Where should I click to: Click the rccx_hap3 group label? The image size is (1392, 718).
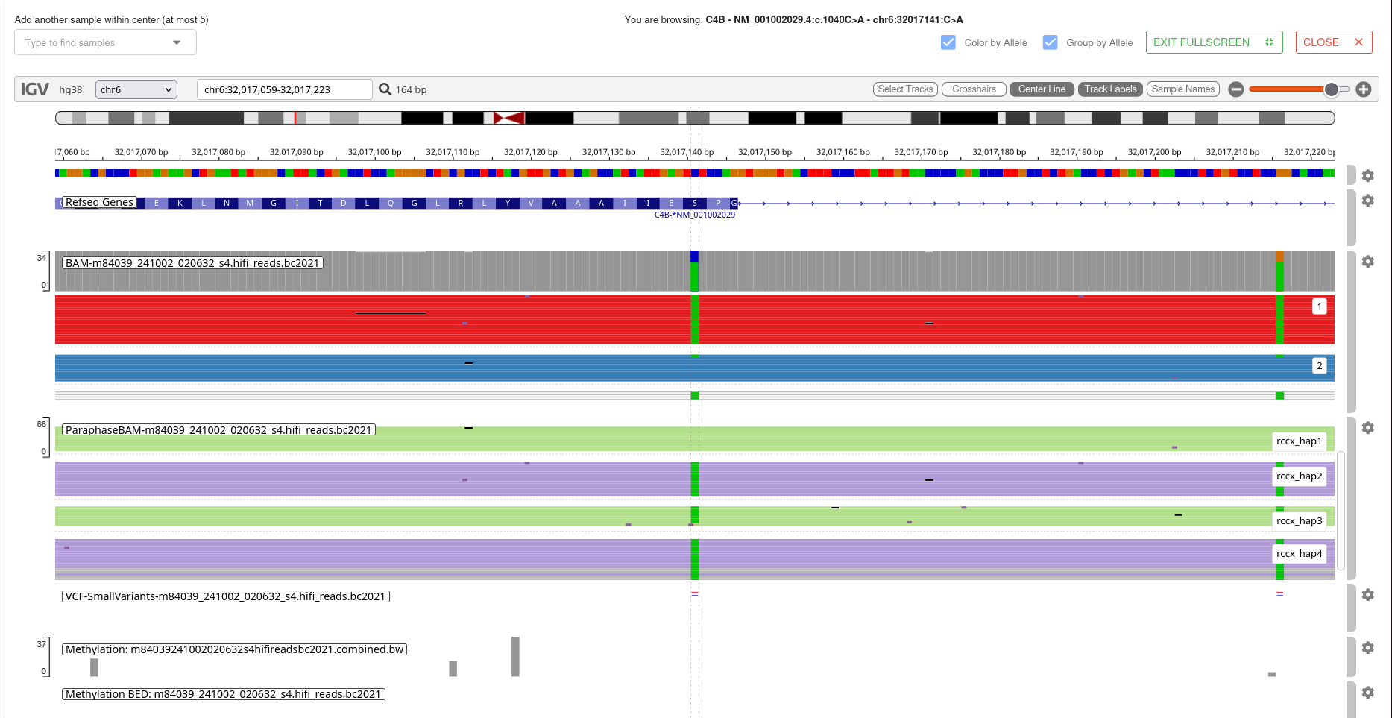[x=1299, y=521]
